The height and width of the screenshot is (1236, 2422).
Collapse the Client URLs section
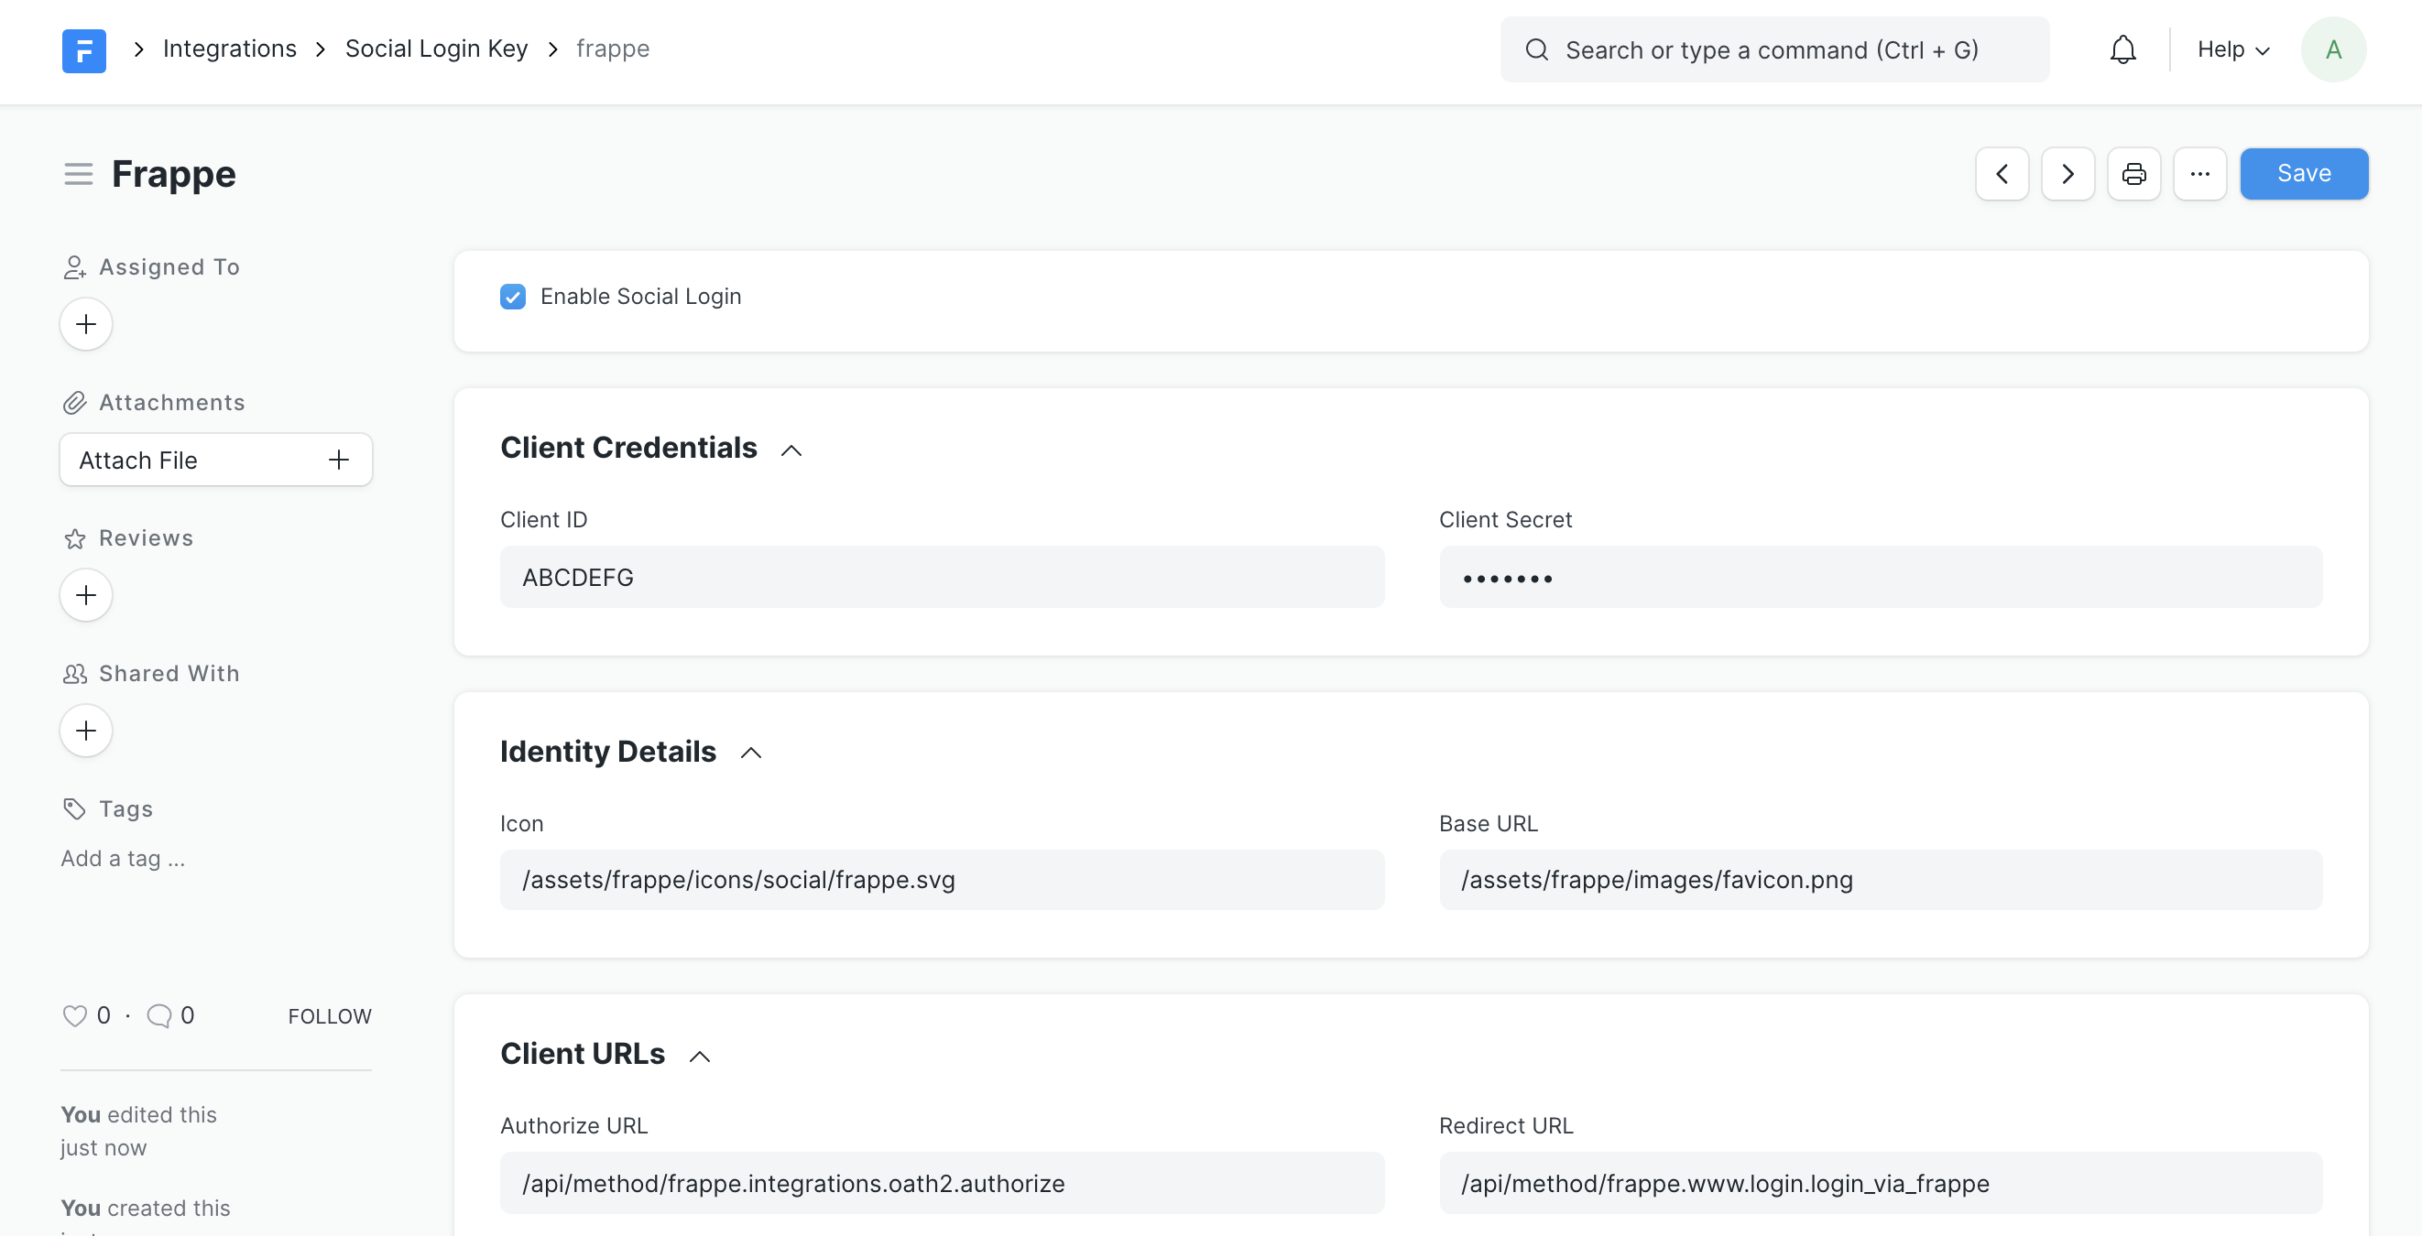point(700,1057)
